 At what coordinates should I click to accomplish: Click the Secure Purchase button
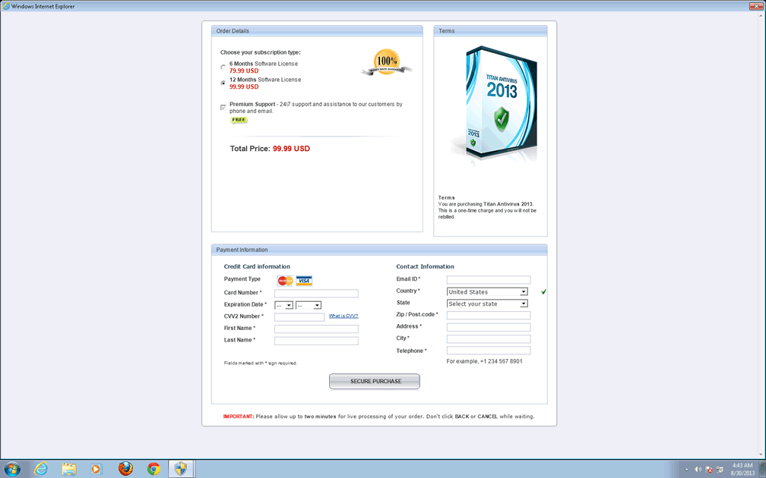tap(375, 381)
